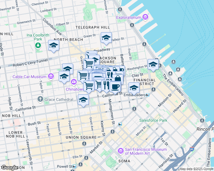The width and height of the screenshot is (214, 171).
Task: Open the Cable Car Museum icon
Action: point(51,76)
